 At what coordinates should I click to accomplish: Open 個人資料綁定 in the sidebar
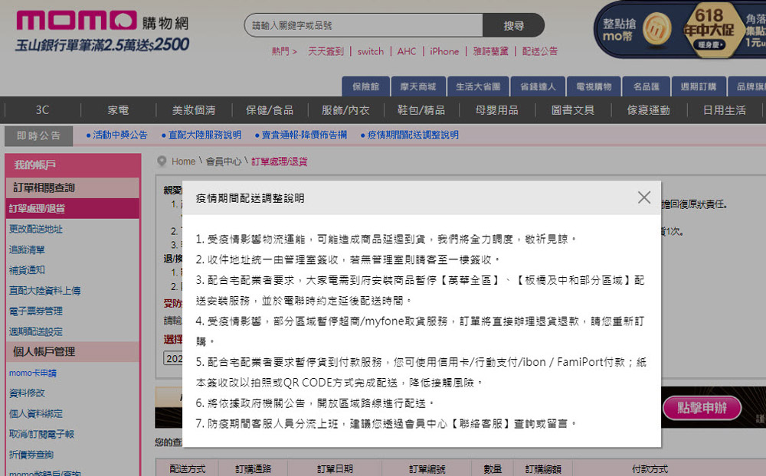point(36,413)
